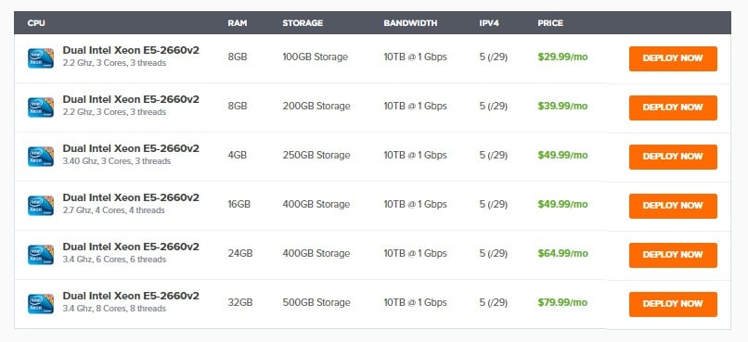Select the $79.99/mo price text
Screen dimensions: 748x342
click(562, 302)
